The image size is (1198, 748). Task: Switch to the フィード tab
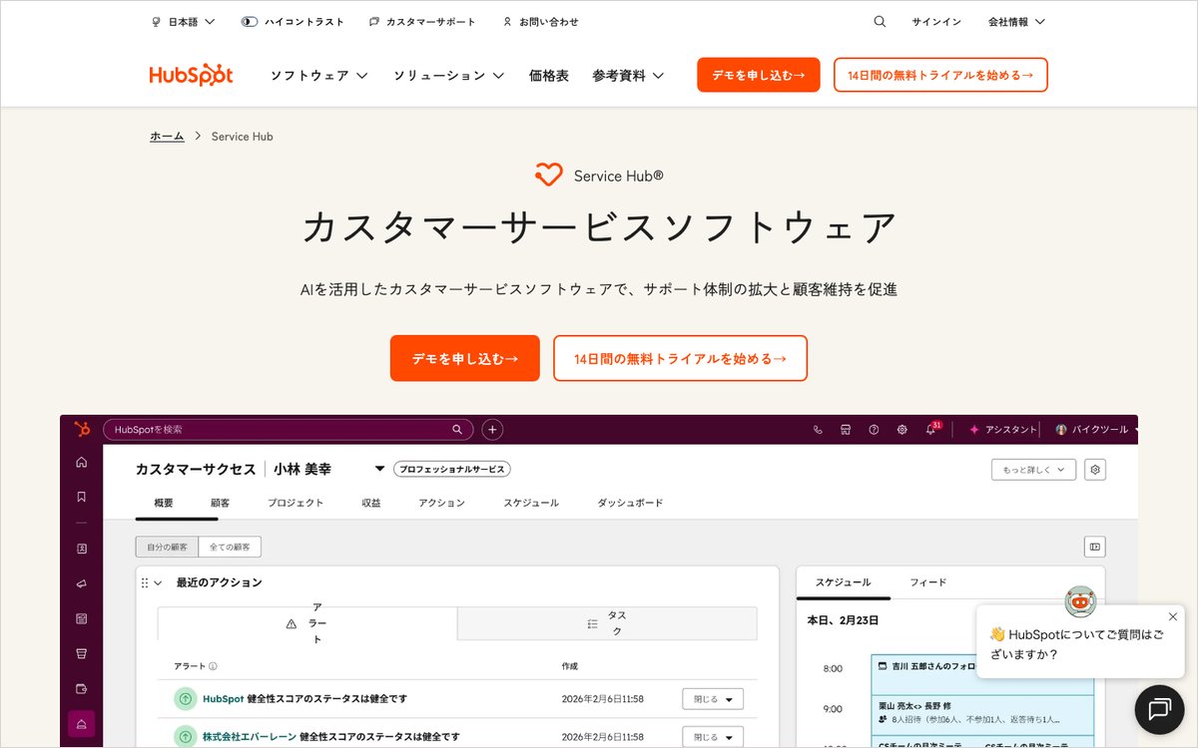pos(928,582)
